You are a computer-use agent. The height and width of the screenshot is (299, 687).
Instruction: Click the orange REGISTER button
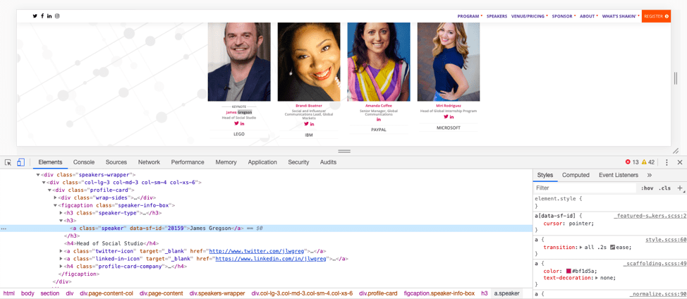tap(657, 16)
